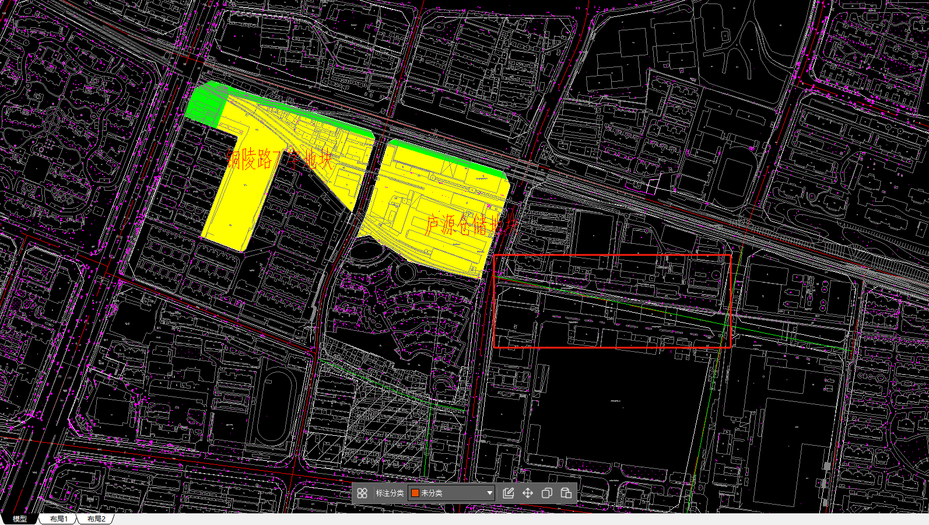Click the green block at parcel's top-left corner
929x525 pixels.
click(205, 104)
